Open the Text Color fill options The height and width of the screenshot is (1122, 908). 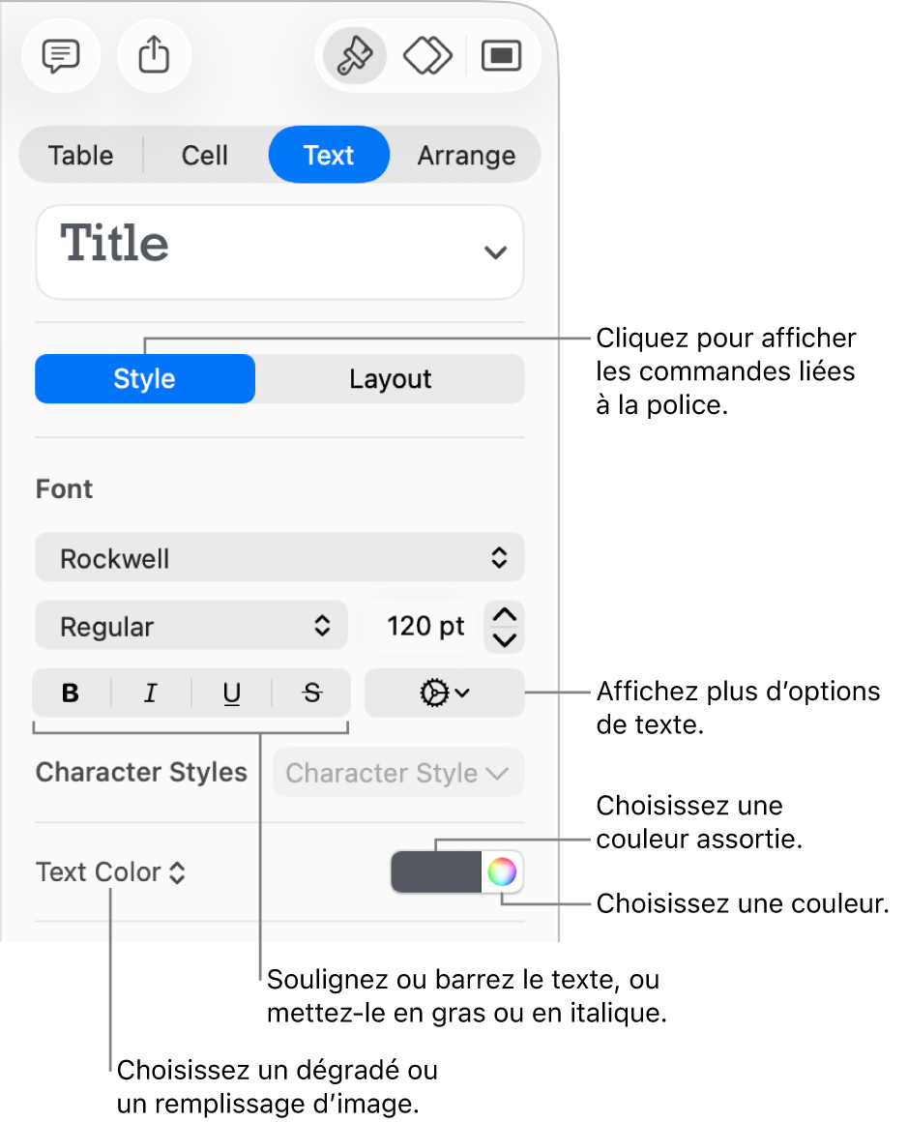[x=111, y=871]
